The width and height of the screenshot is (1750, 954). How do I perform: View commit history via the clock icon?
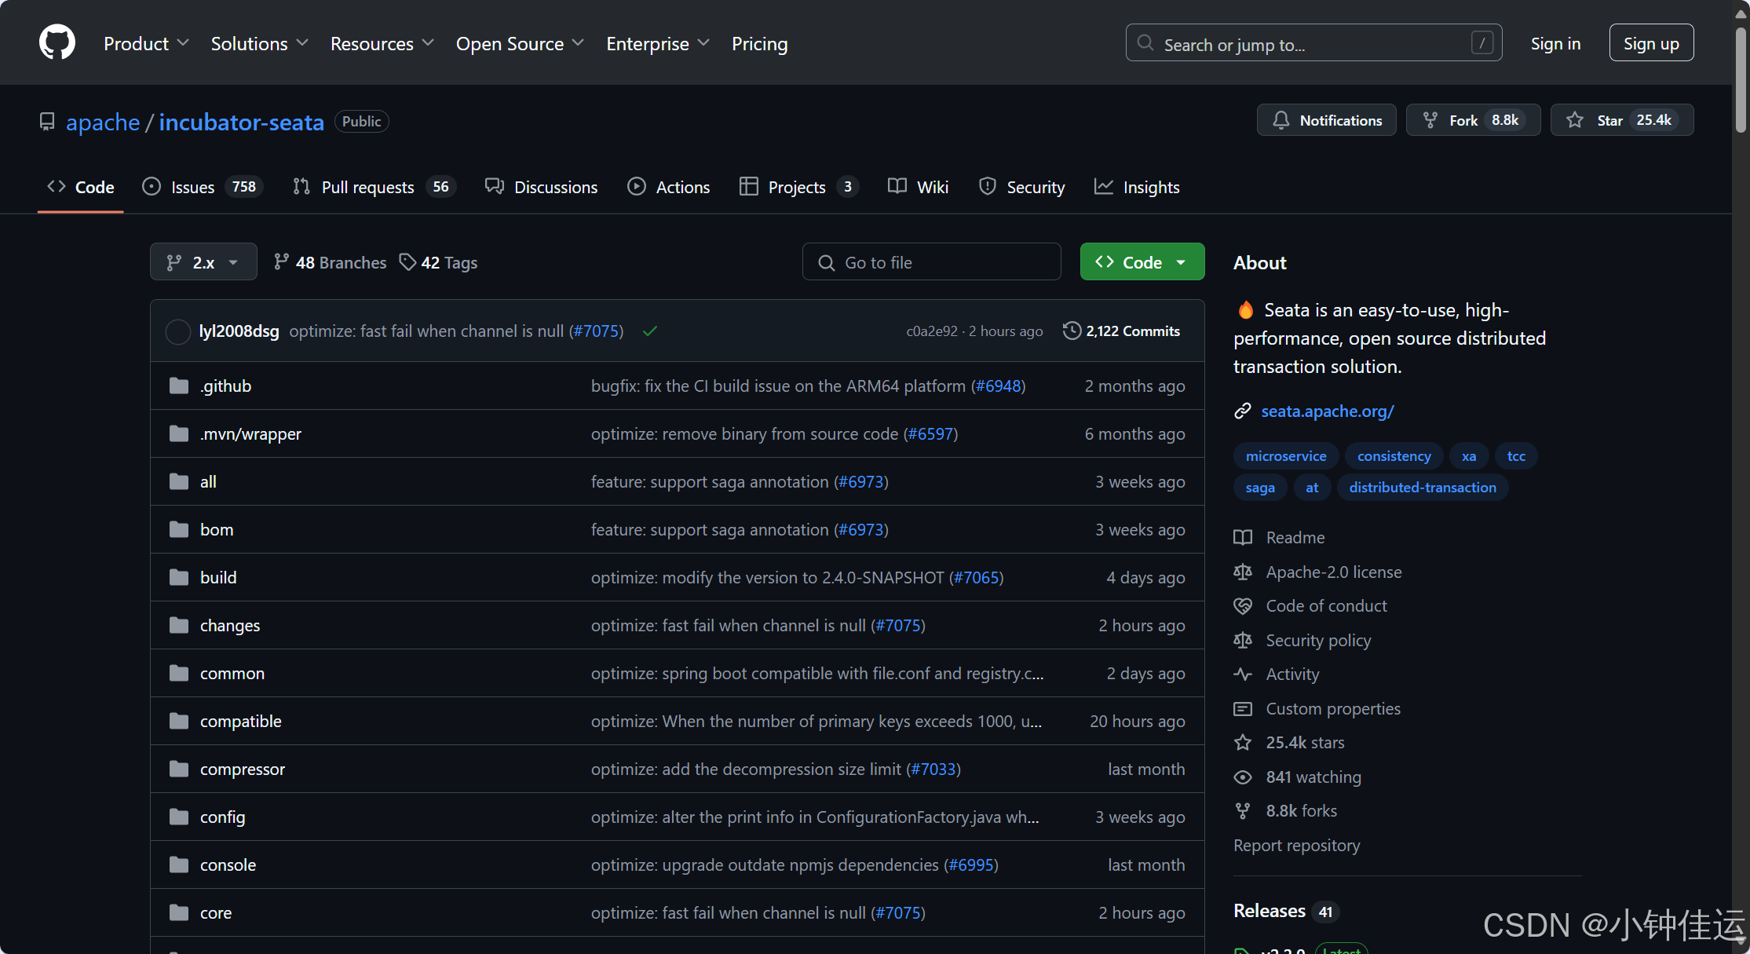(x=1072, y=331)
